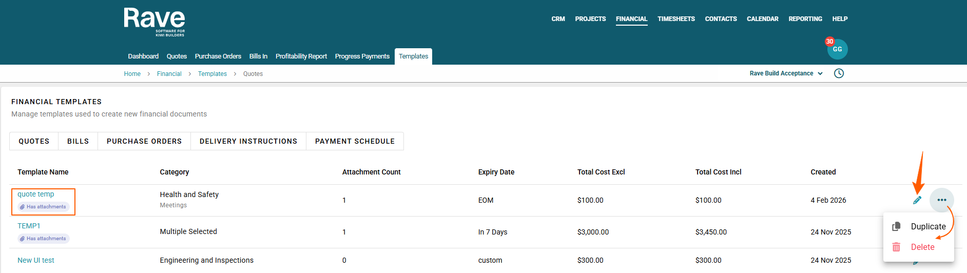Open the Bills template tab

[78, 141]
